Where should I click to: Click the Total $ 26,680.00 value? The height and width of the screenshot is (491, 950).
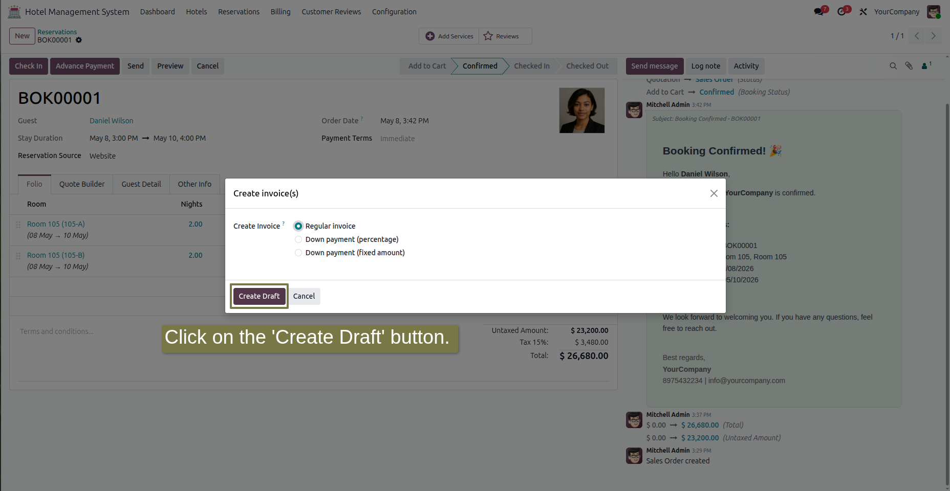pos(584,356)
